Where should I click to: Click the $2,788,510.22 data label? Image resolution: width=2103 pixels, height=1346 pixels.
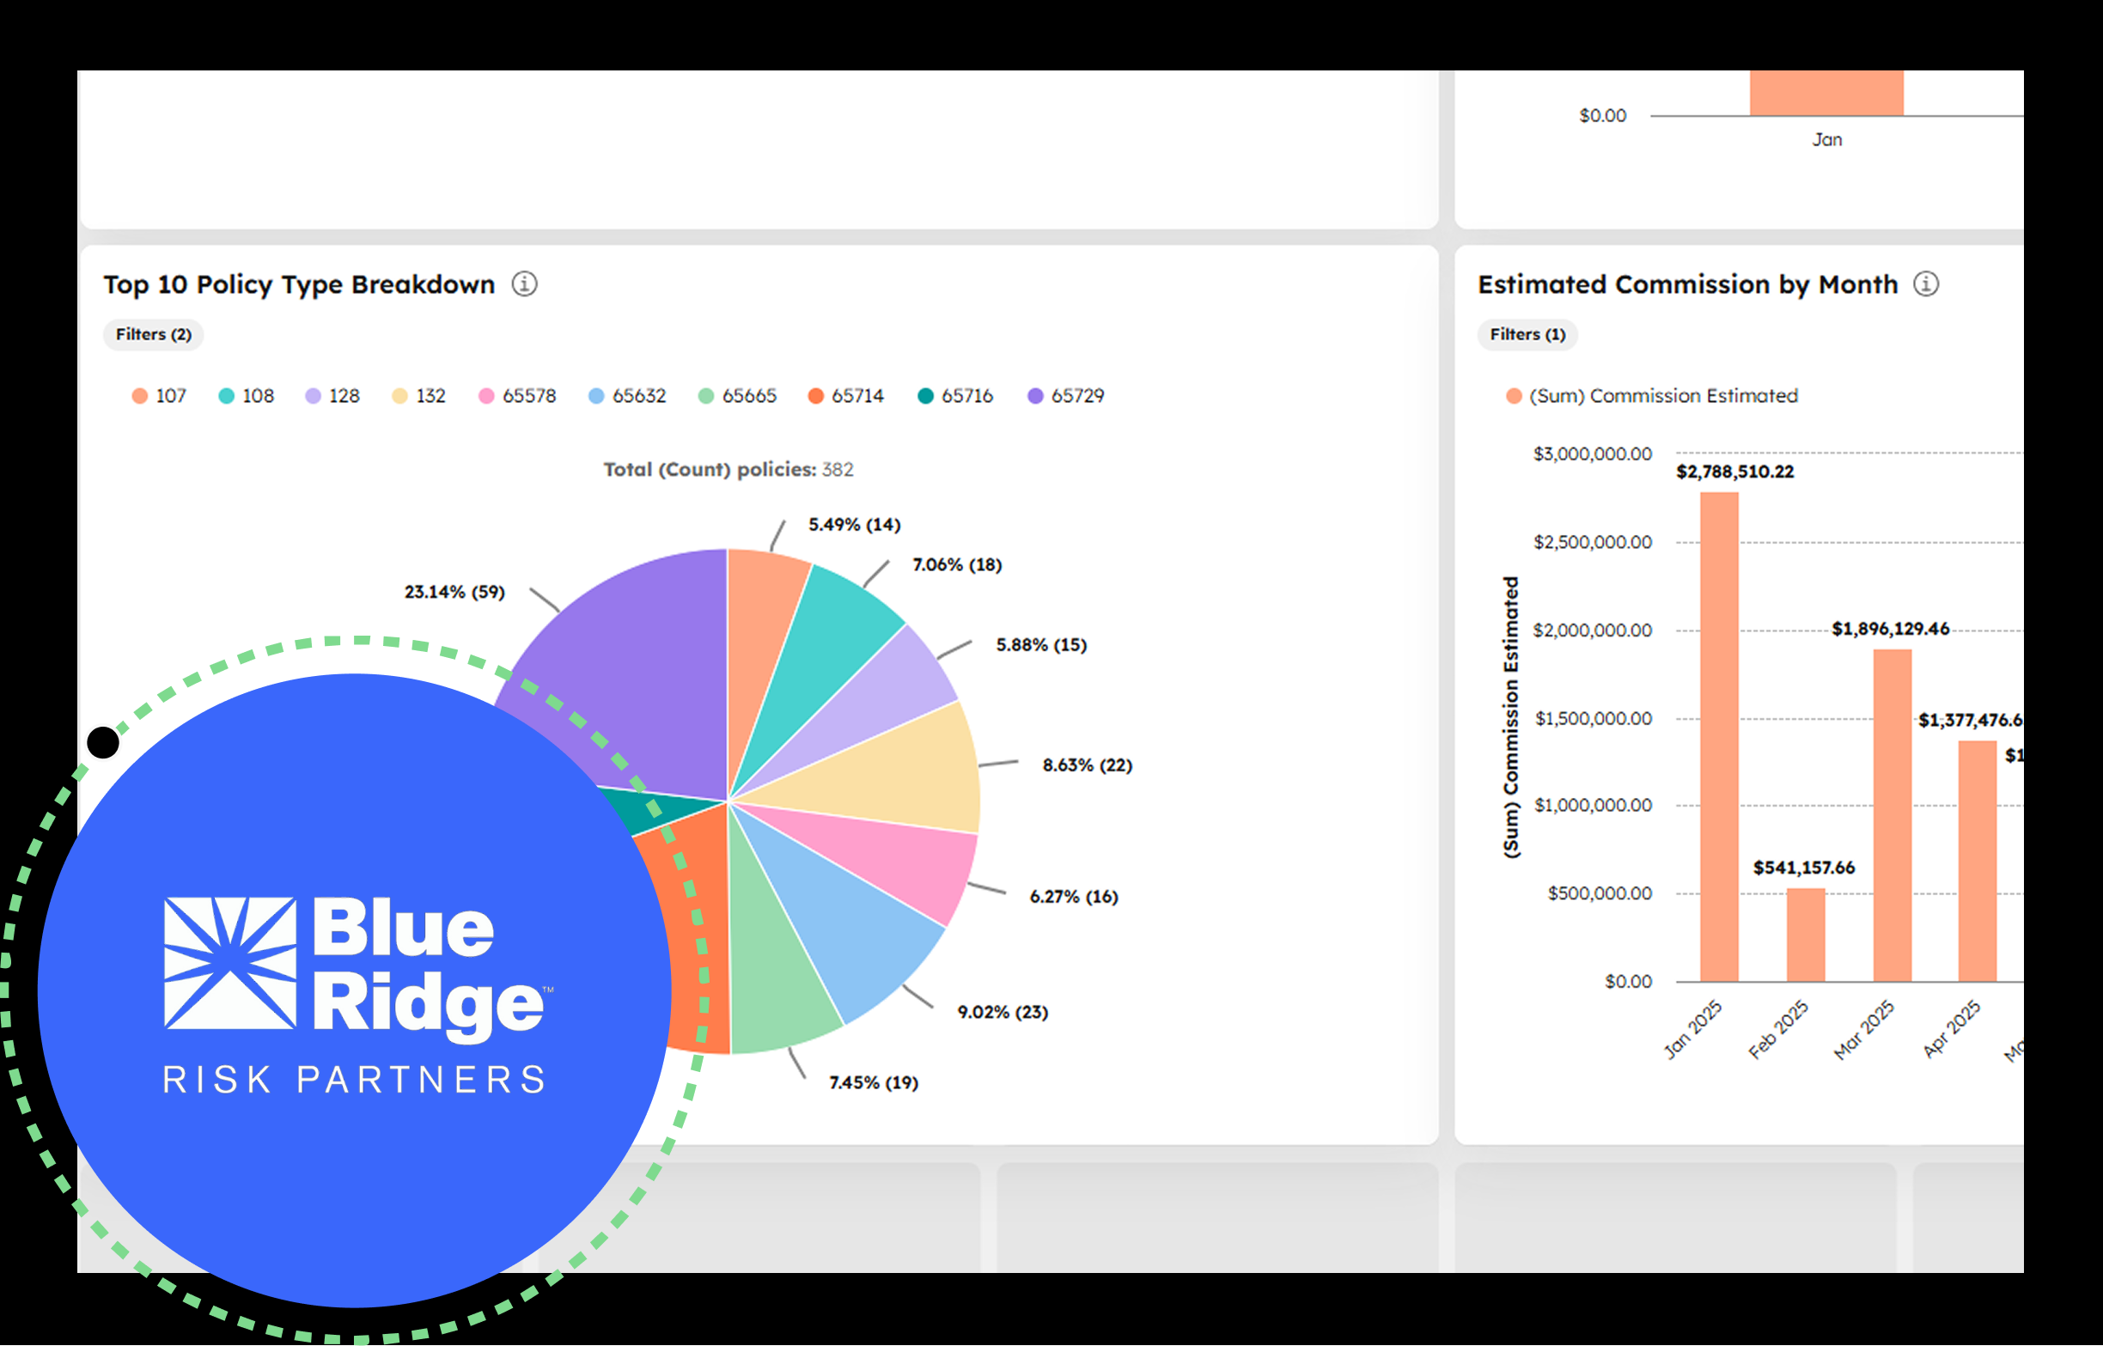coord(1735,472)
